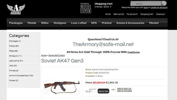Switch currency to US dollar
The width and height of the screenshot is (177, 100).
[x=89, y=11]
